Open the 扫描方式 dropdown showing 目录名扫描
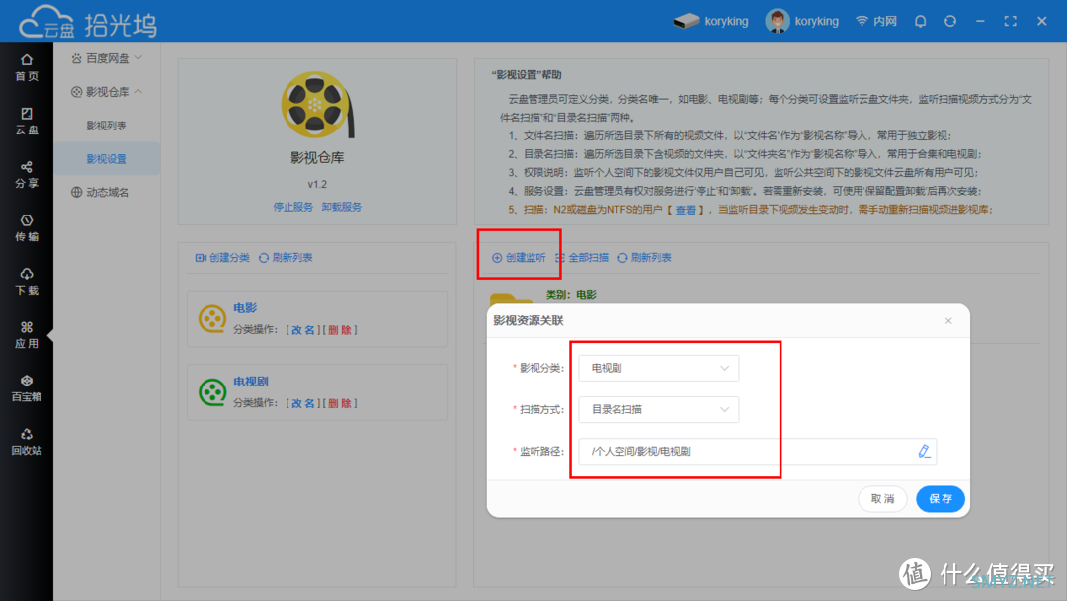Screen dimensions: 1067x601 pyautogui.click(x=658, y=409)
